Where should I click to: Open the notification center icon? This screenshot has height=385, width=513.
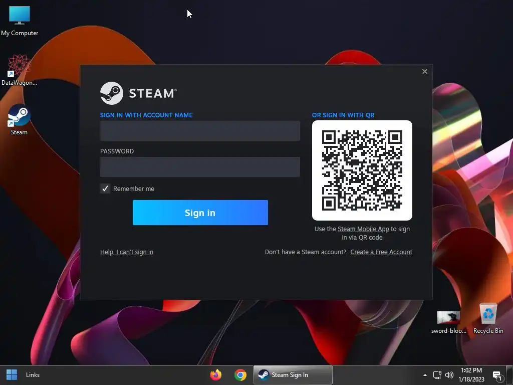coord(497,376)
